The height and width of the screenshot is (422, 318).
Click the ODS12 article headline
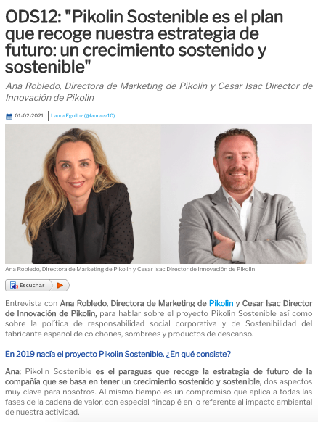[144, 42]
